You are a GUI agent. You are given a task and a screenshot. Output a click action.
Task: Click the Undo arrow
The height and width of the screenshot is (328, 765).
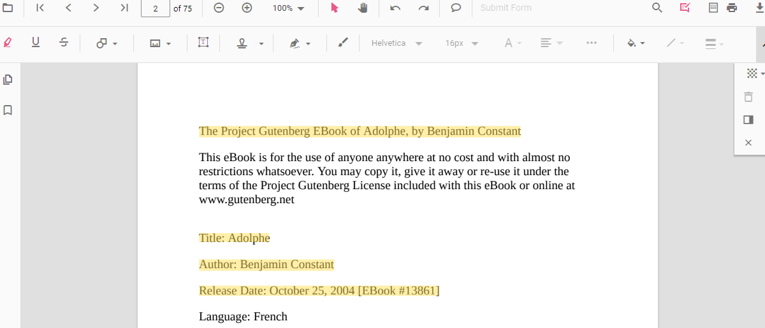tap(395, 8)
